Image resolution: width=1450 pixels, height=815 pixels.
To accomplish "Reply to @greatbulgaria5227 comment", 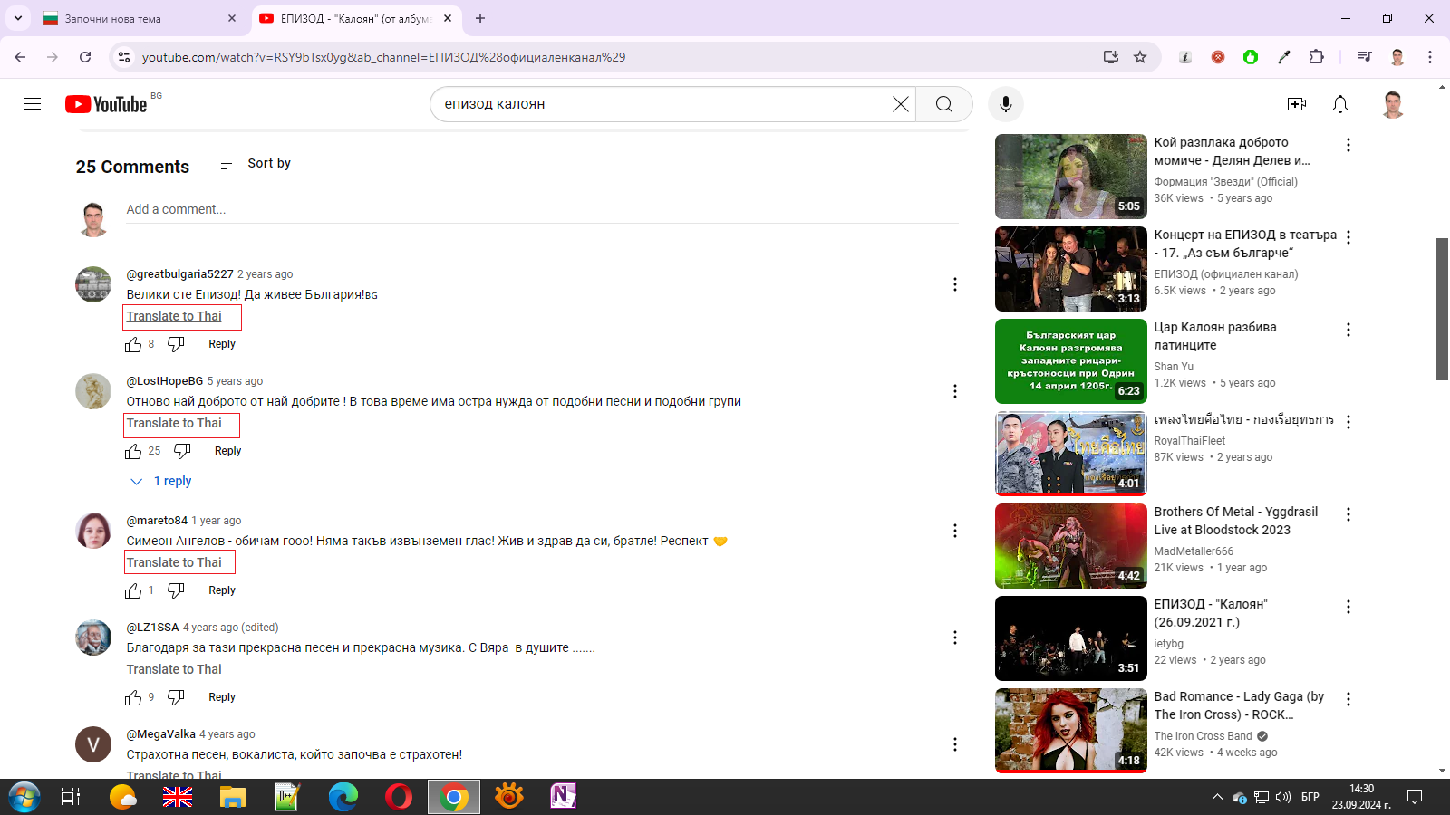I will pyautogui.click(x=222, y=344).
